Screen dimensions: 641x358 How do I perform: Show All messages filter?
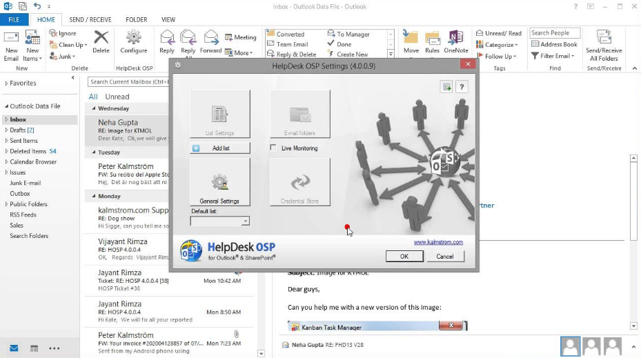(x=93, y=97)
